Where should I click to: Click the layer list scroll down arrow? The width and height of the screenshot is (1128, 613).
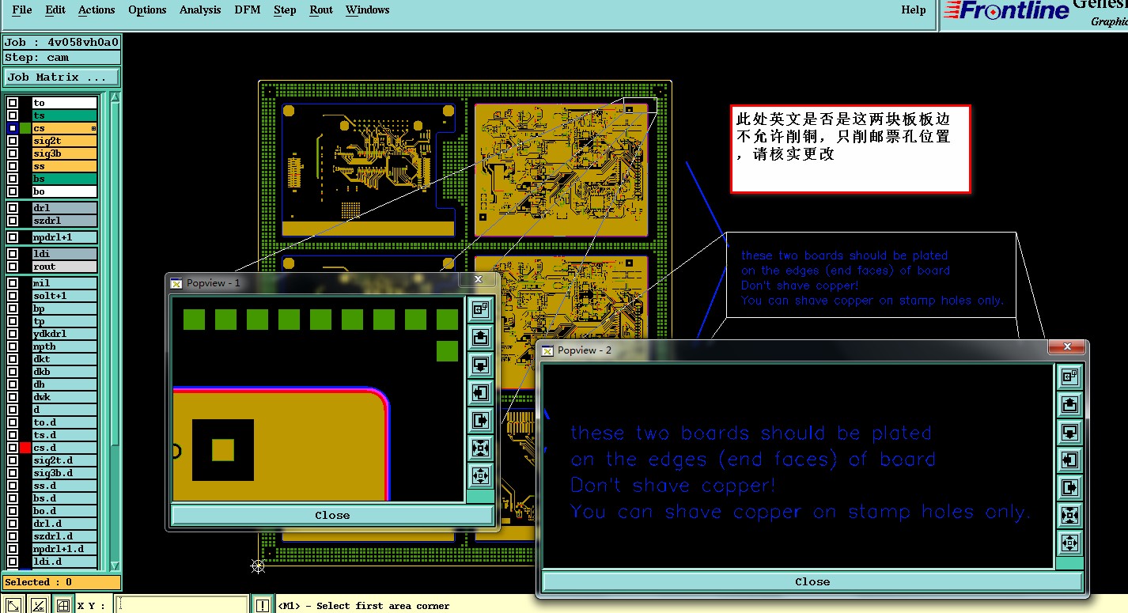115,565
